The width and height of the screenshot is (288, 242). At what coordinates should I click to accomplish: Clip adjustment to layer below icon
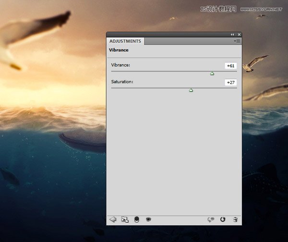pyautogui.click(x=137, y=219)
